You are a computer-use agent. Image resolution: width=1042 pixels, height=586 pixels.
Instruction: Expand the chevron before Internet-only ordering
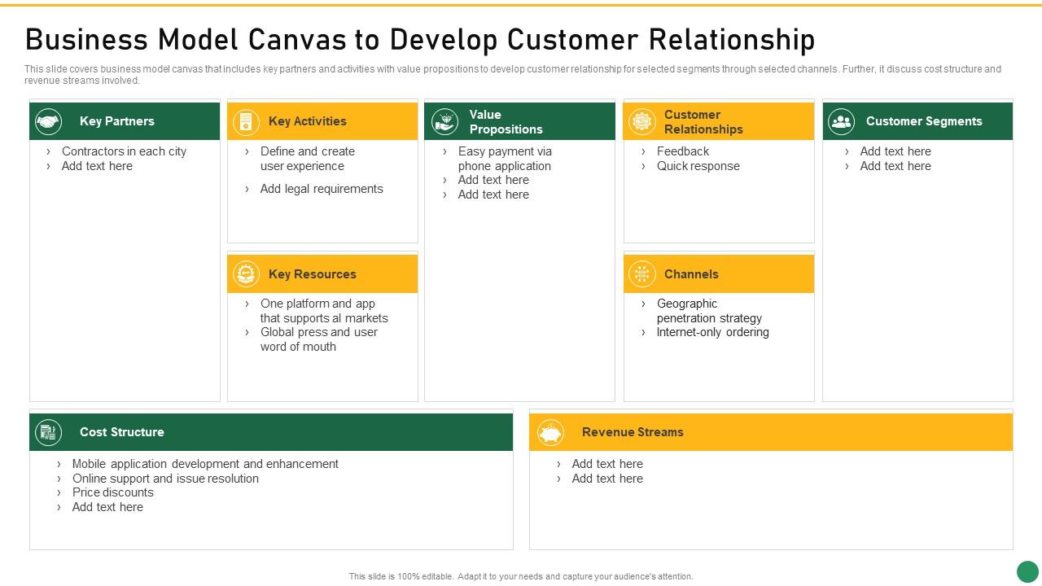pos(644,332)
